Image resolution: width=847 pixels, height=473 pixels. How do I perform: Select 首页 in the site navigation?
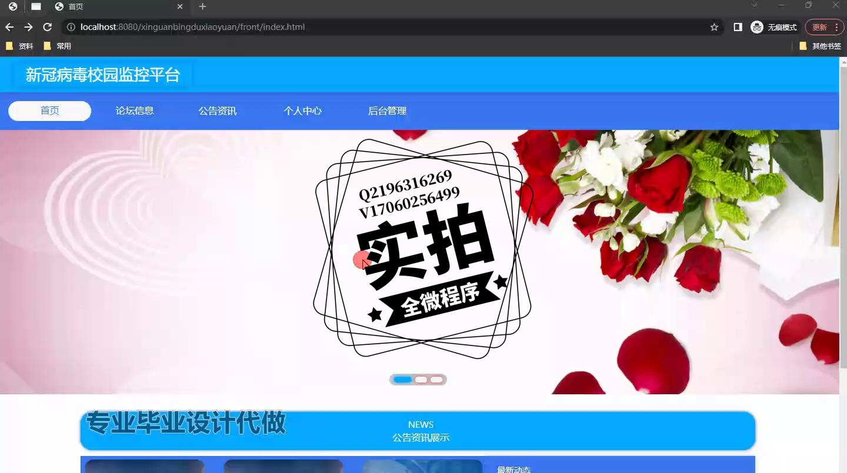click(x=49, y=110)
